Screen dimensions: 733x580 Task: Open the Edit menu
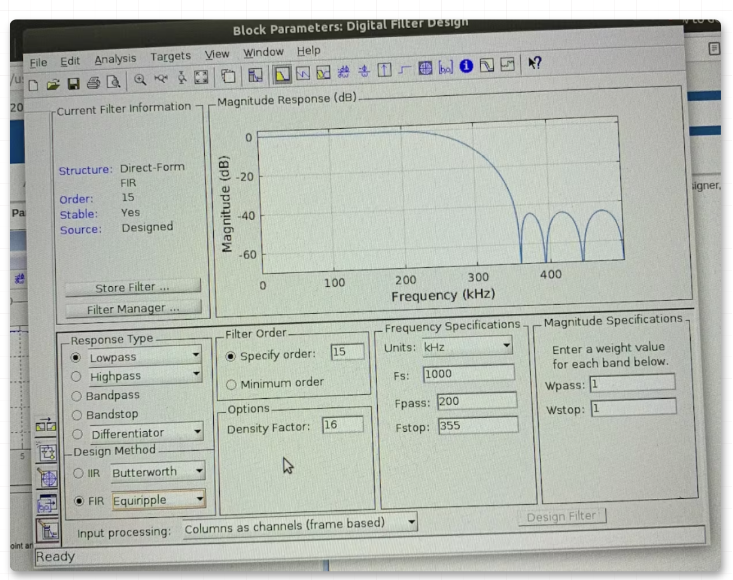[70, 61]
